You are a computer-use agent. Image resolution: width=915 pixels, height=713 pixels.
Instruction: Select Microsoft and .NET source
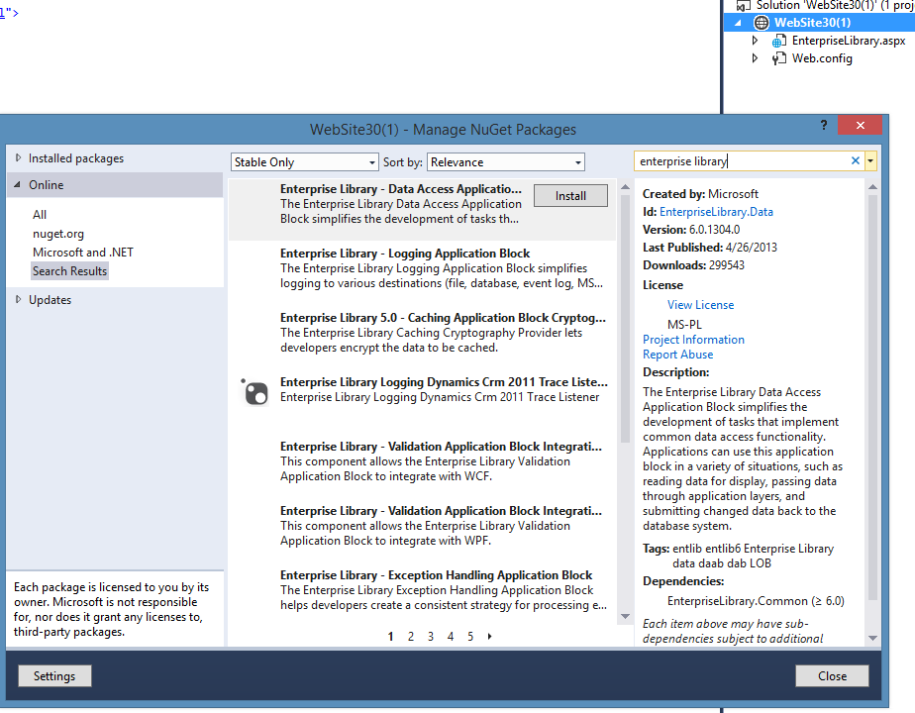coord(83,253)
